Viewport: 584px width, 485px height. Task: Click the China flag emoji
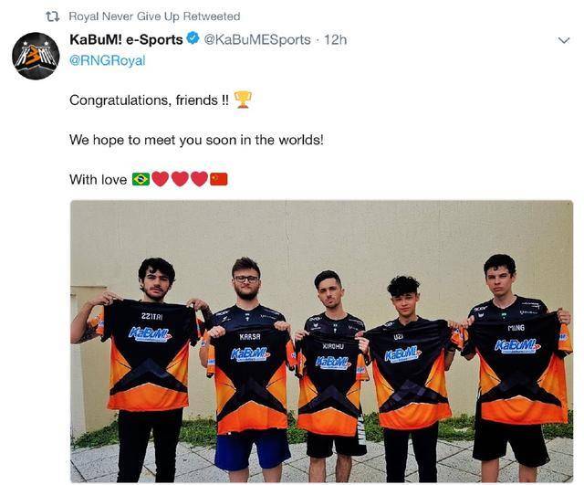point(219,179)
